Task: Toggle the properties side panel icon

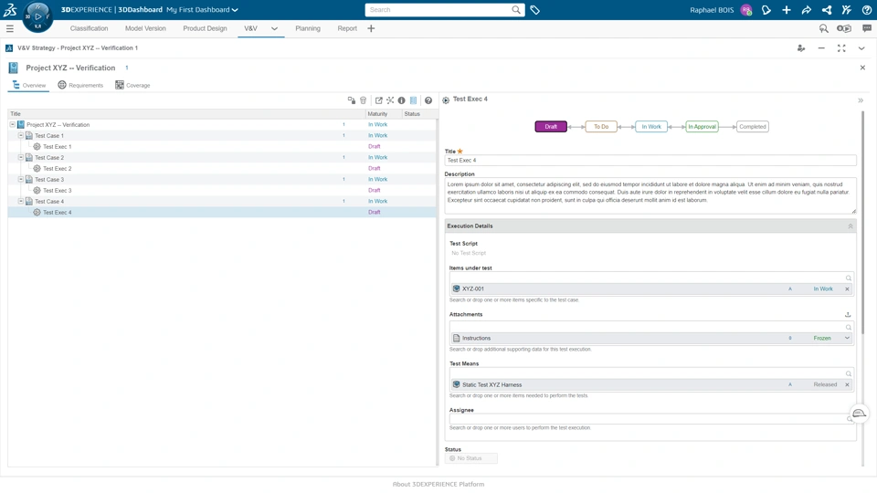Action: (413, 100)
